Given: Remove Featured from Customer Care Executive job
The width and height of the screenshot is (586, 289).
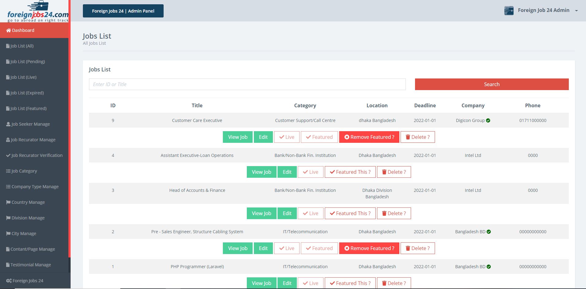Looking at the screenshot, I should [x=369, y=137].
